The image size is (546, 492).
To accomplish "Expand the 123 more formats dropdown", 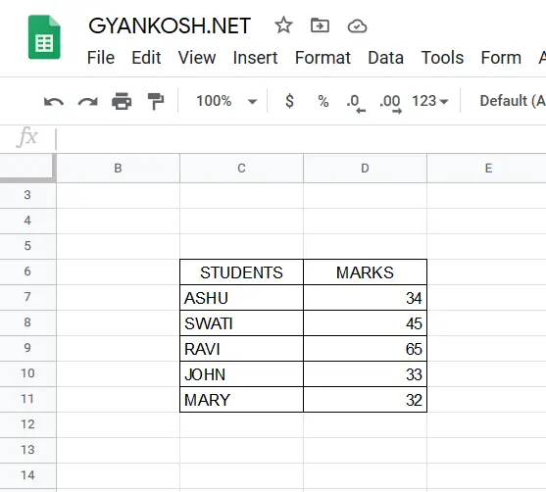I will point(430,101).
